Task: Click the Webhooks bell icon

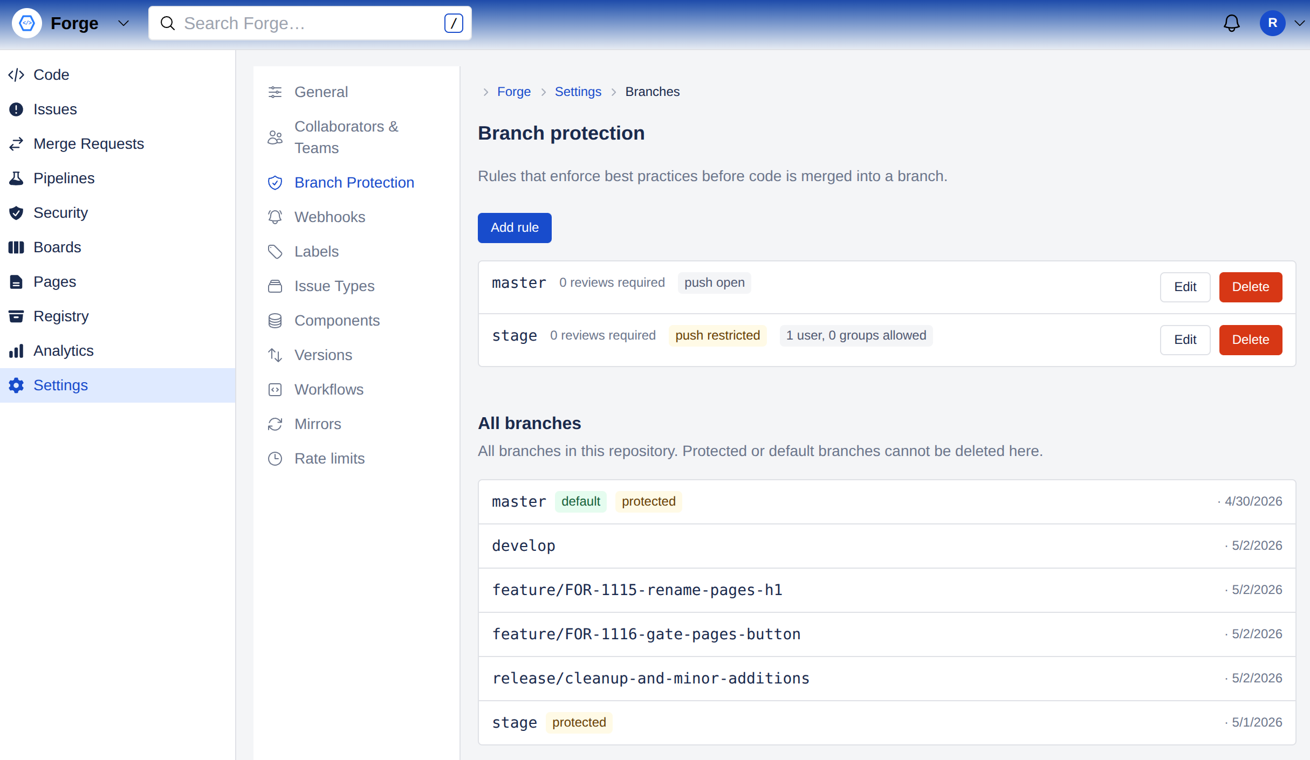Action: point(275,217)
